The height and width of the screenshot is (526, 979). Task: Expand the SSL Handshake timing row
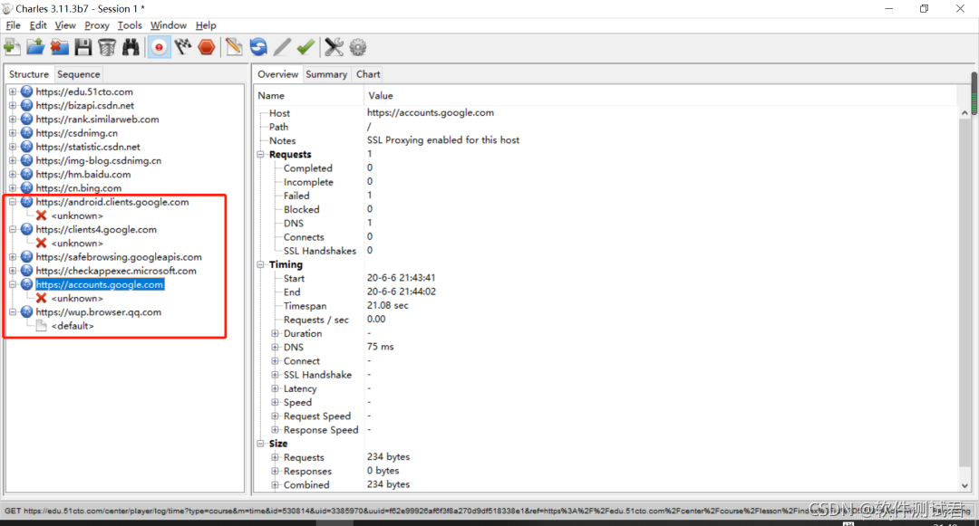275,375
